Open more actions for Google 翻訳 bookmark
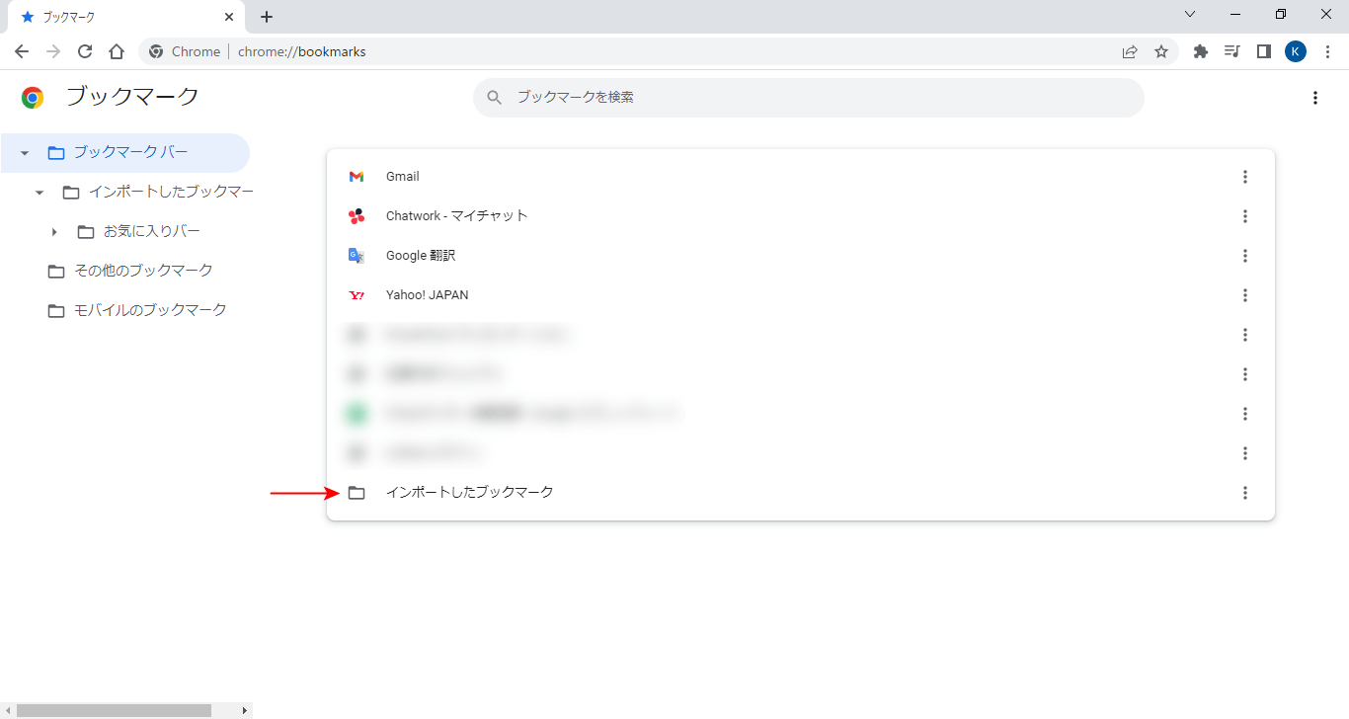 [x=1244, y=256]
